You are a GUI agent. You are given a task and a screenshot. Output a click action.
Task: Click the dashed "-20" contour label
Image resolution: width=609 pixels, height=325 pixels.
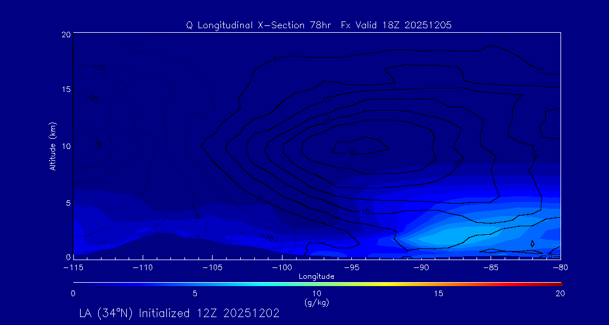point(93,98)
